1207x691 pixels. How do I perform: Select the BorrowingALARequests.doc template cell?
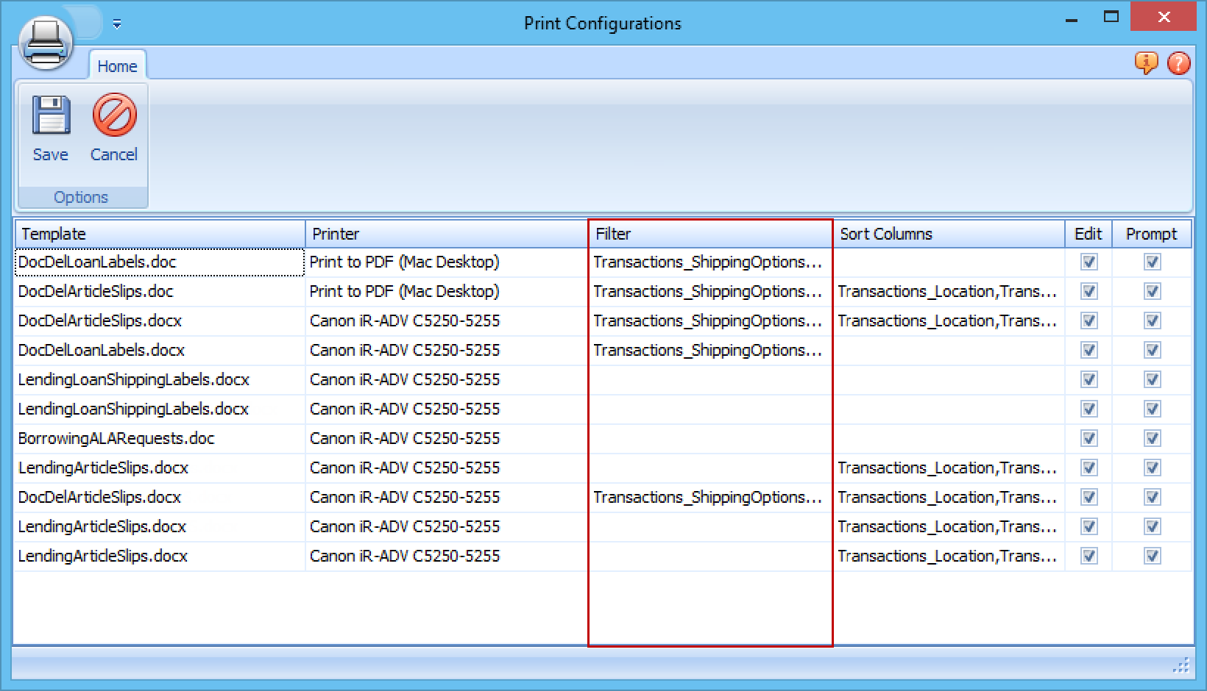pyautogui.click(x=116, y=439)
